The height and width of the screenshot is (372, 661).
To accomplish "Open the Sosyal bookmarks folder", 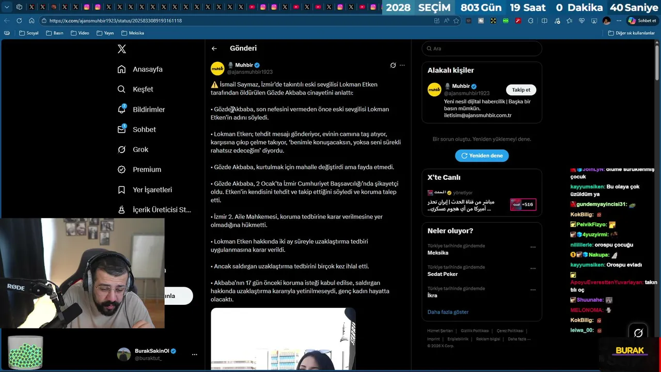I will point(29,33).
